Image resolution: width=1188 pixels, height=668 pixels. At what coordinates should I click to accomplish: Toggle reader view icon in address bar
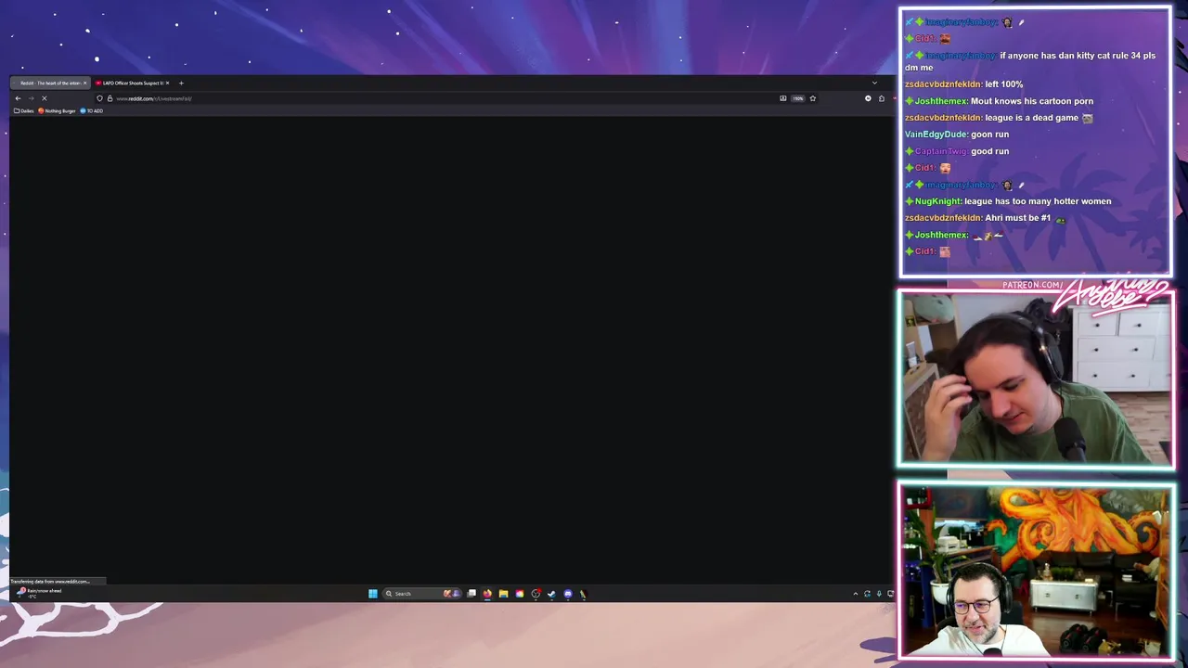pyautogui.click(x=783, y=98)
